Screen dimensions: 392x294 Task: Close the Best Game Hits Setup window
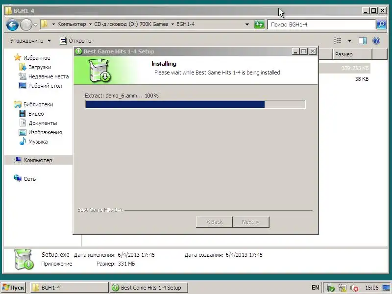(x=313, y=51)
